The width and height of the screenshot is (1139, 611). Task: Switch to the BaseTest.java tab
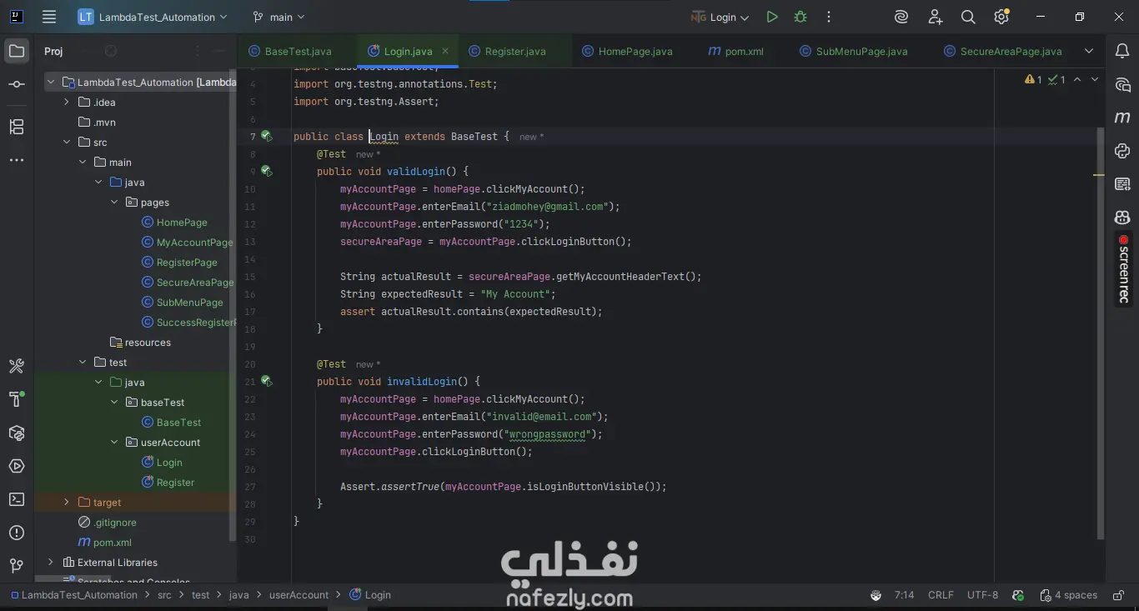[290, 51]
